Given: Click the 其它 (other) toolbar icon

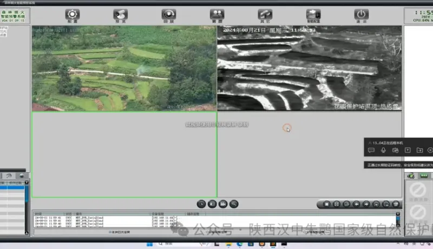Looking at the screenshot, I should tap(265, 15).
